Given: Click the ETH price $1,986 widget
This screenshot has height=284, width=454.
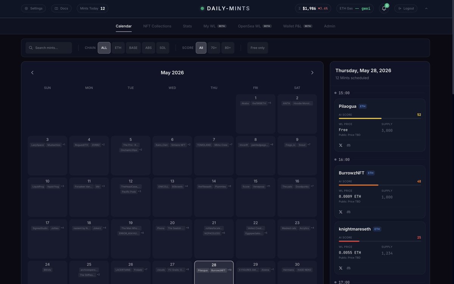Looking at the screenshot, I should [313, 8].
